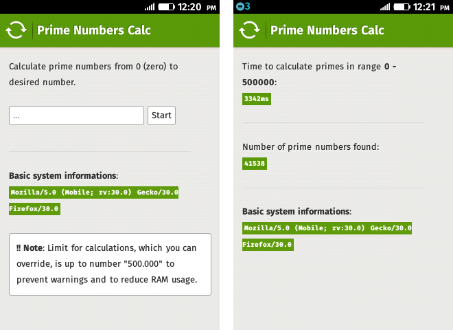The image size is (453, 330).
Task: Tap the battery icon beside 12:20
Action: pos(166,7)
